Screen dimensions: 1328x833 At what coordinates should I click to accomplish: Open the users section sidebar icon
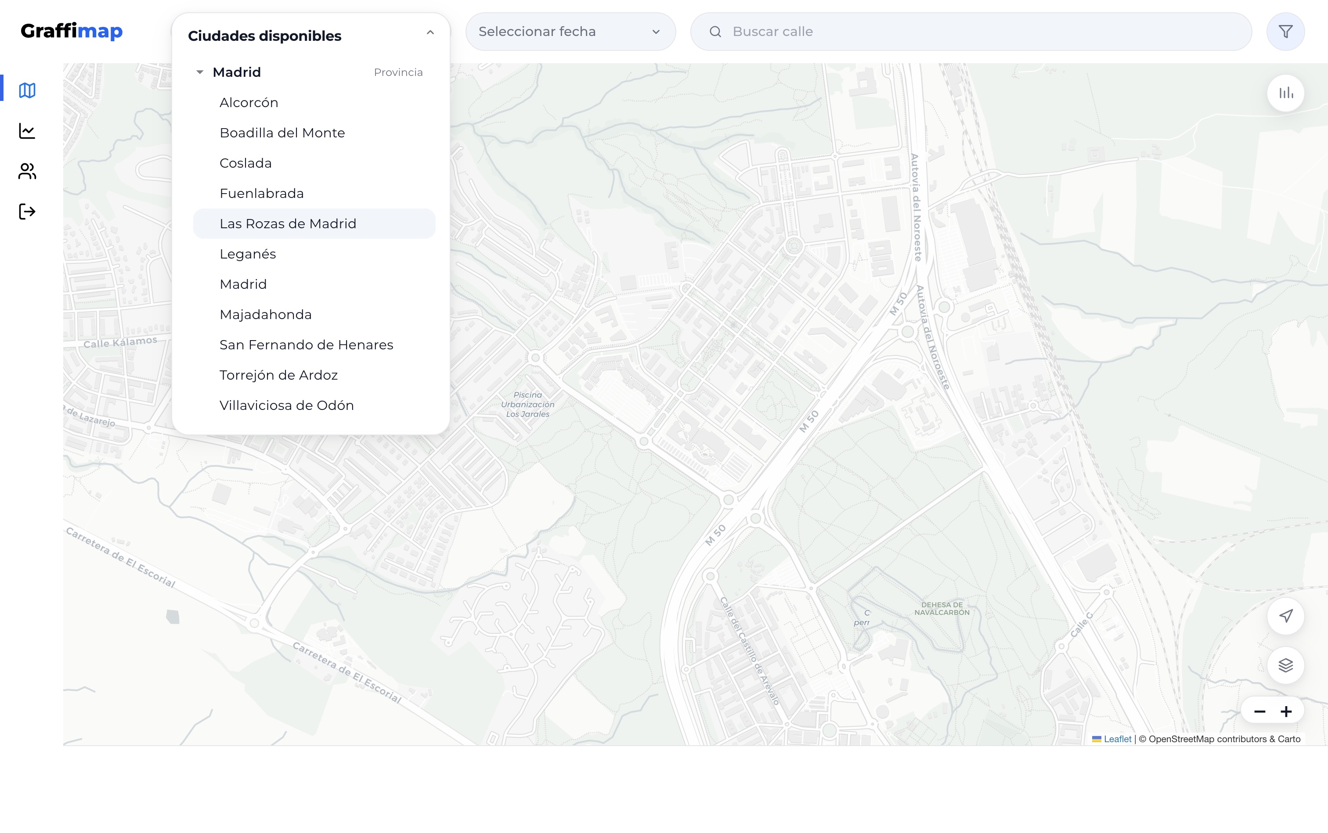(x=27, y=171)
